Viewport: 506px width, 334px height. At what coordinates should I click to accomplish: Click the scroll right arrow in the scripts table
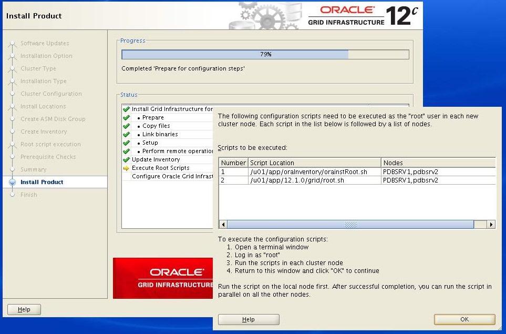pos(491,224)
